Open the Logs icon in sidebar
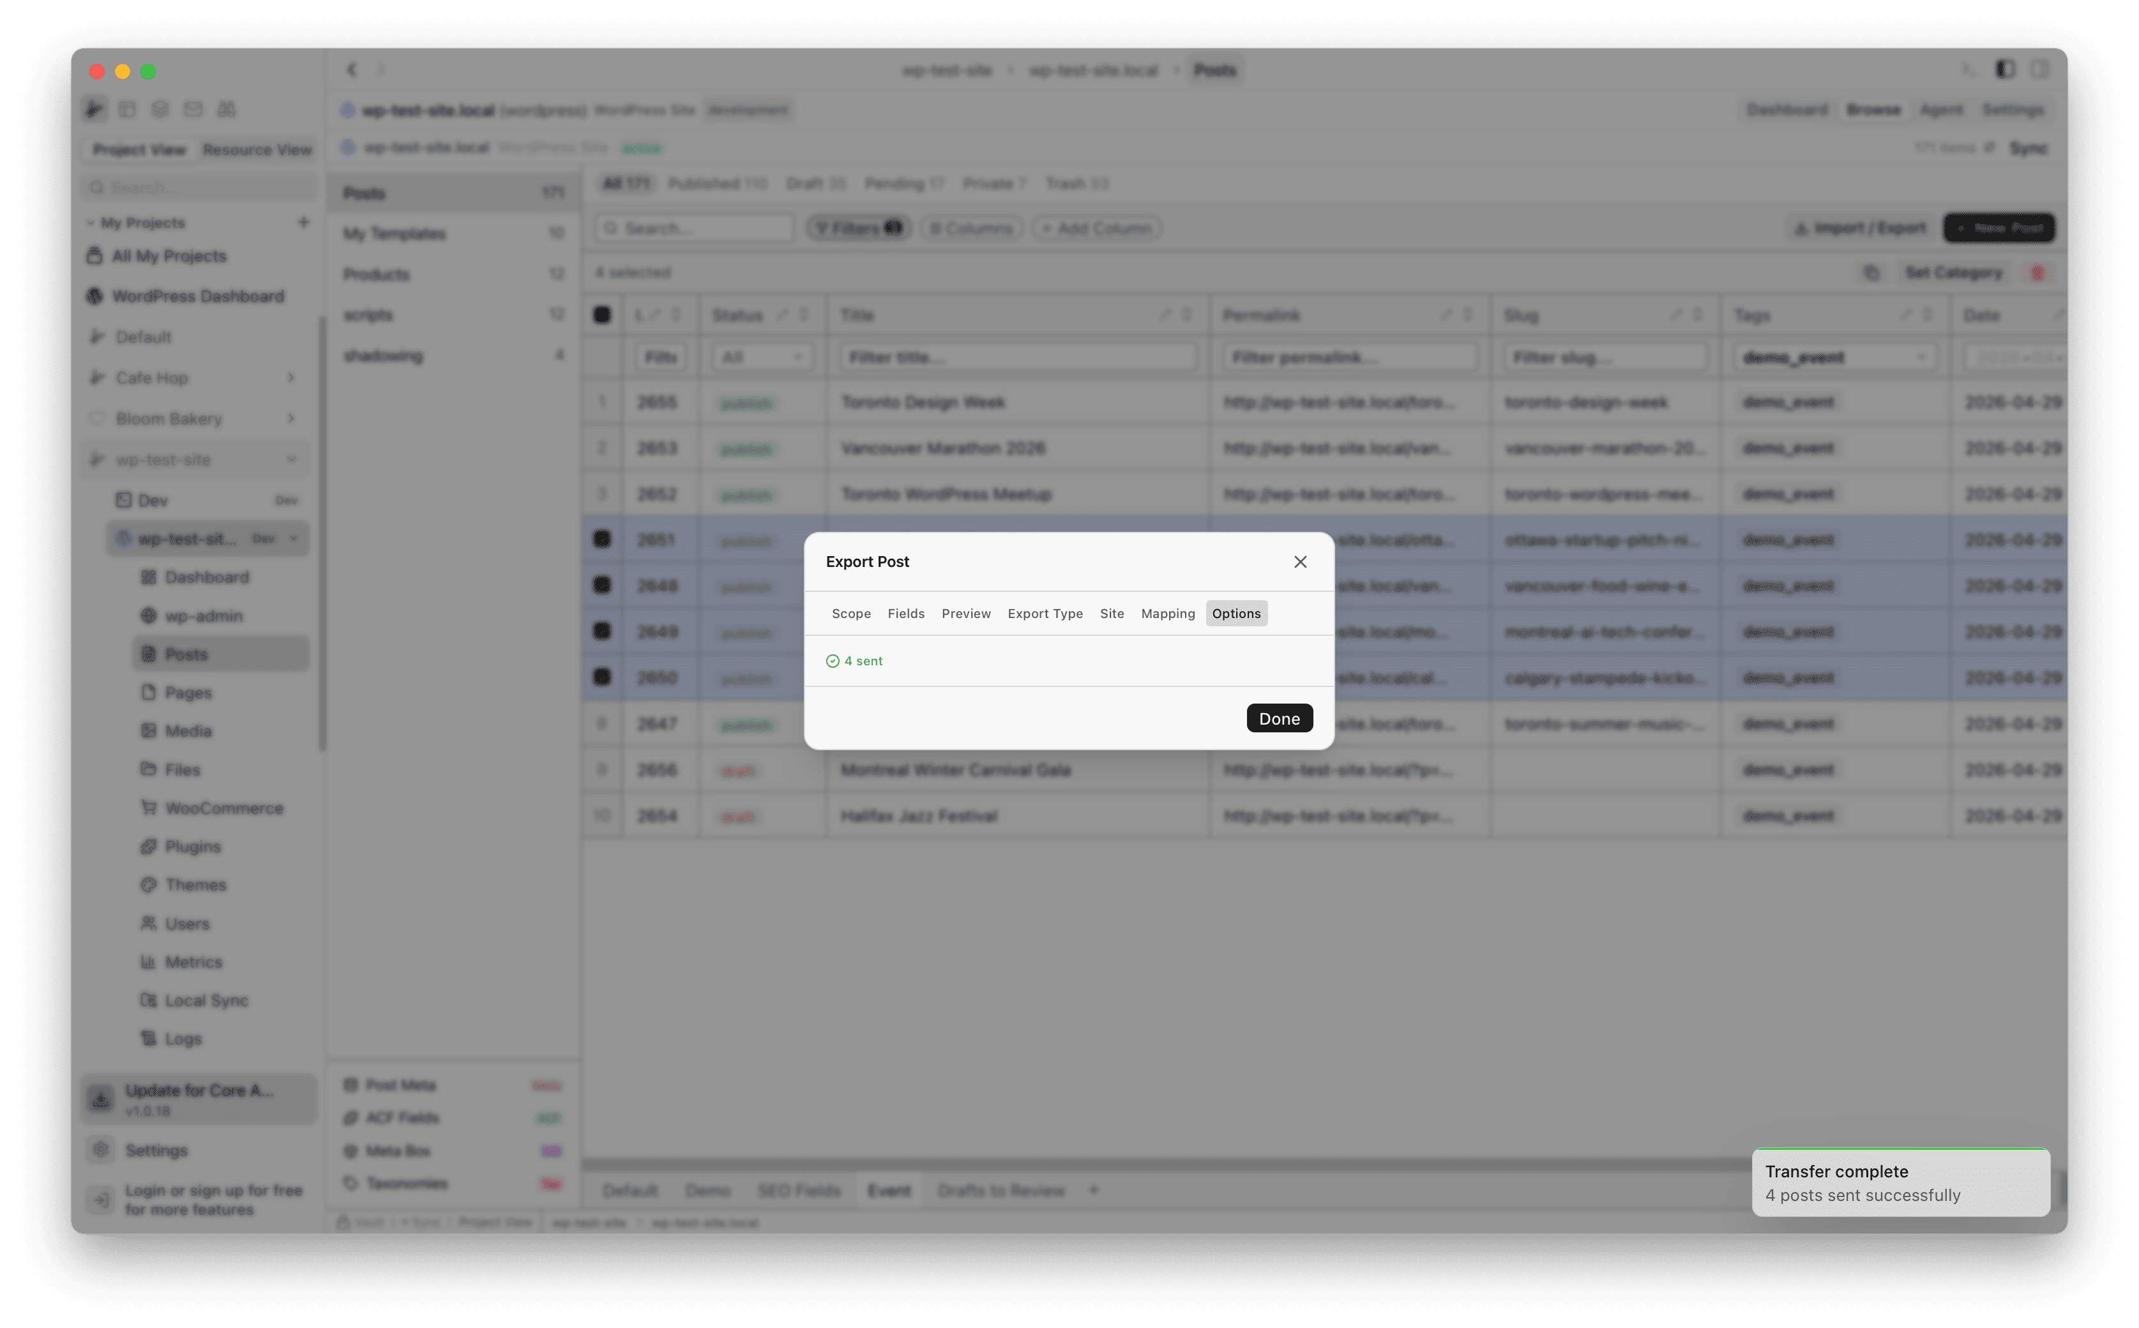 coord(149,1038)
